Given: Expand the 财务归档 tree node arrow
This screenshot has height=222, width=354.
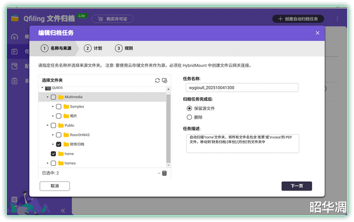Looking at the screenshot, I should pyautogui.click(x=53, y=144).
